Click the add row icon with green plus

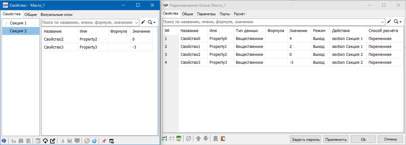(x=164, y=138)
